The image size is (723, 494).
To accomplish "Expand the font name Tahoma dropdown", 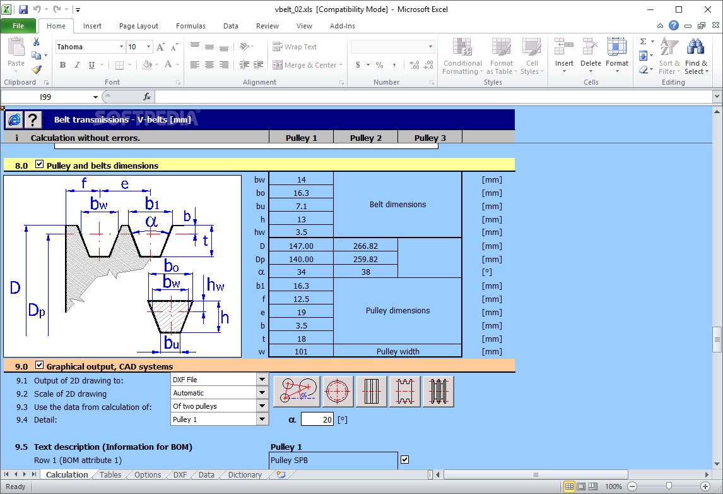I will pos(121,47).
